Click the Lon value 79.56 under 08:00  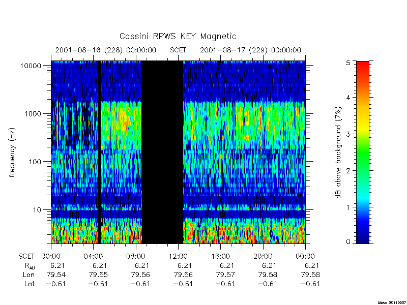[x=141, y=274]
